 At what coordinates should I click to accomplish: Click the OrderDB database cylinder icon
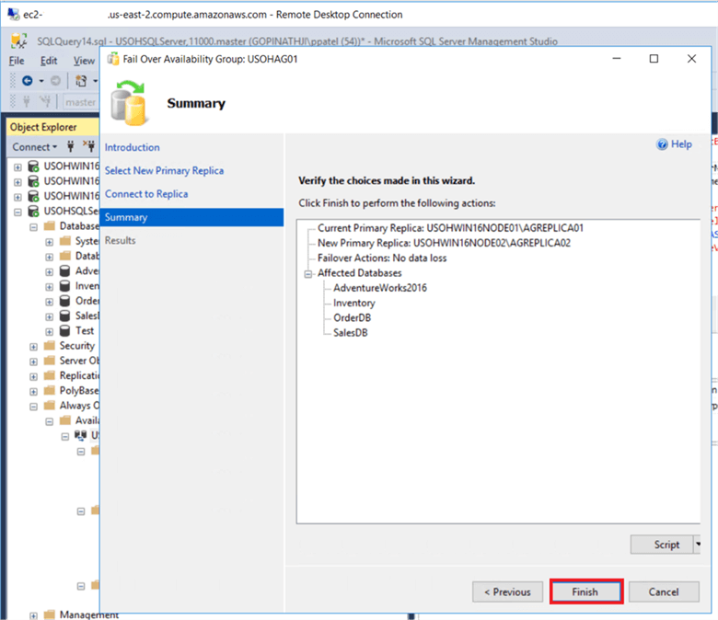coord(65,301)
